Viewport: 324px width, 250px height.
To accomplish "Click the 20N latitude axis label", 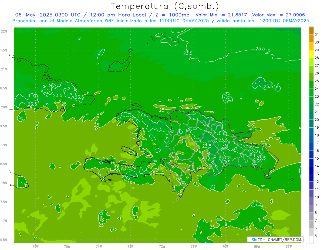I will pos(4,107).
